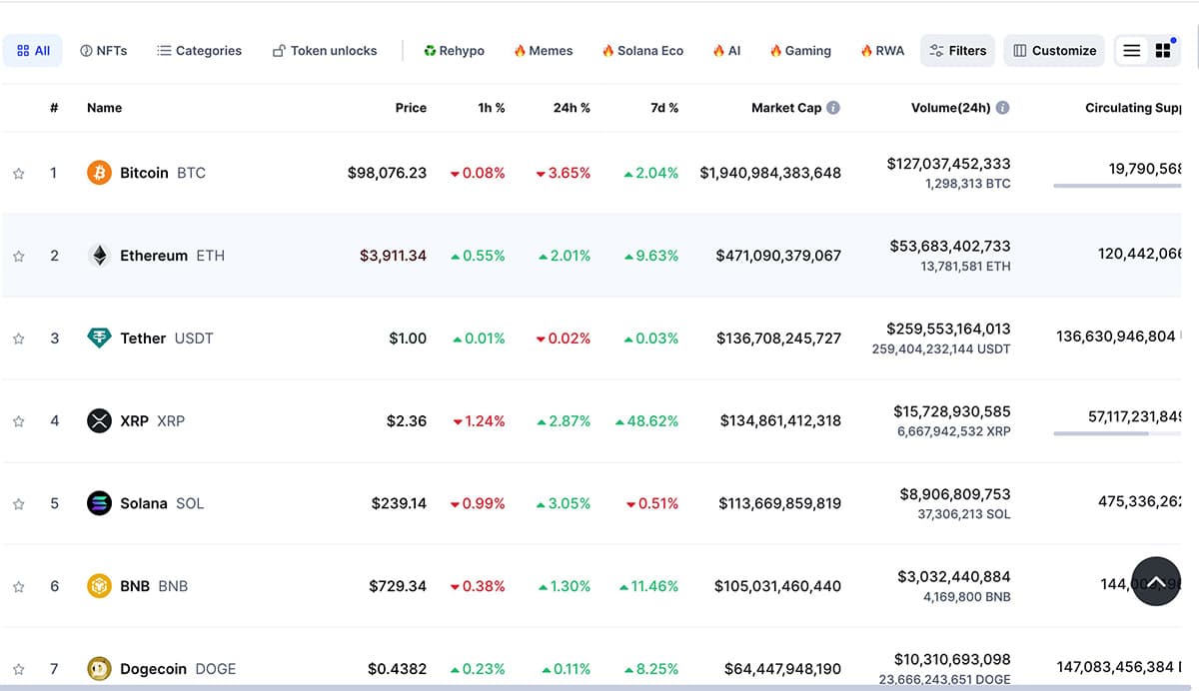Click the Tether logo icon

click(x=99, y=339)
